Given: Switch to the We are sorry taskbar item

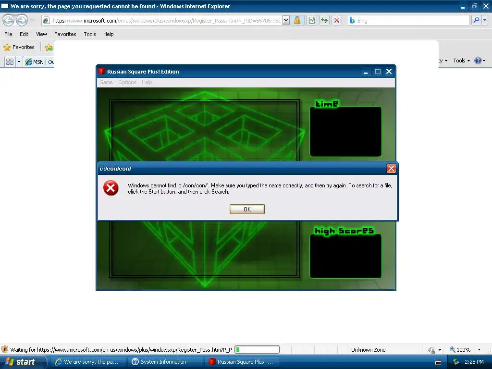Looking at the screenshot, I should [87, 362].
